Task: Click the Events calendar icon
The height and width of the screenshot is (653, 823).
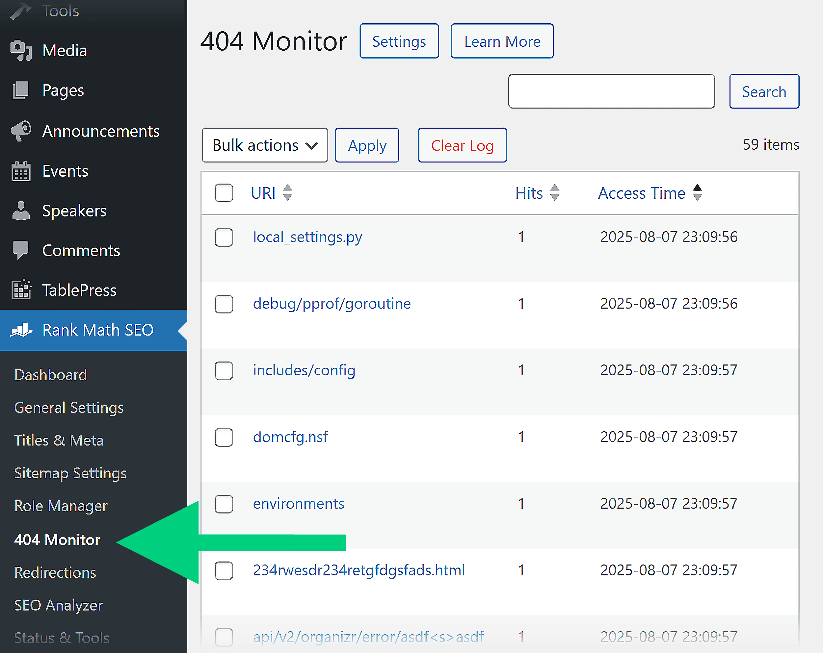Action: click(21, 171)
